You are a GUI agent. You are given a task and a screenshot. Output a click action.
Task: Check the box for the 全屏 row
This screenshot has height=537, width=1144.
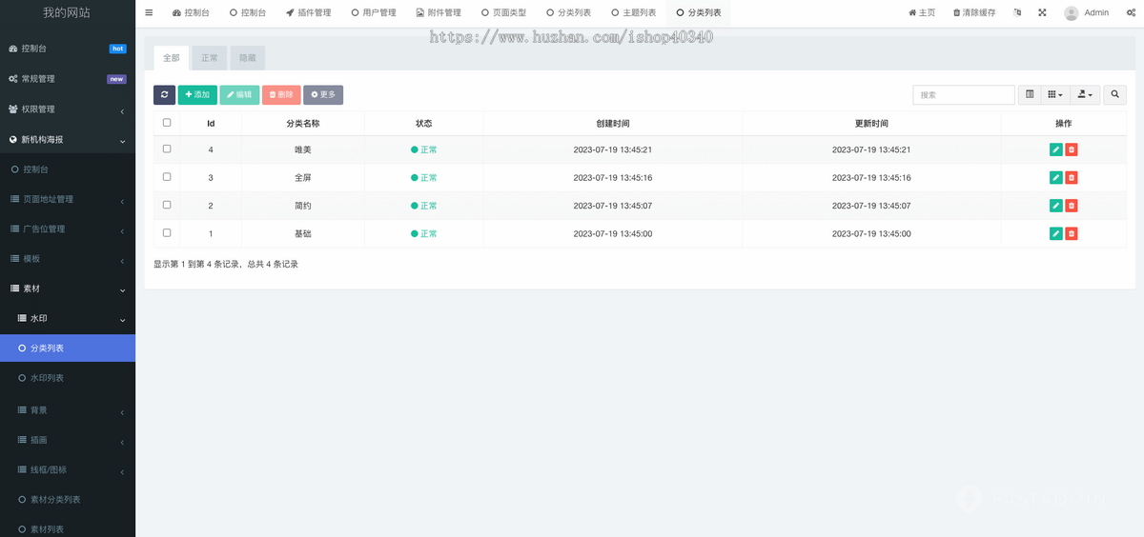coord(167,176)
